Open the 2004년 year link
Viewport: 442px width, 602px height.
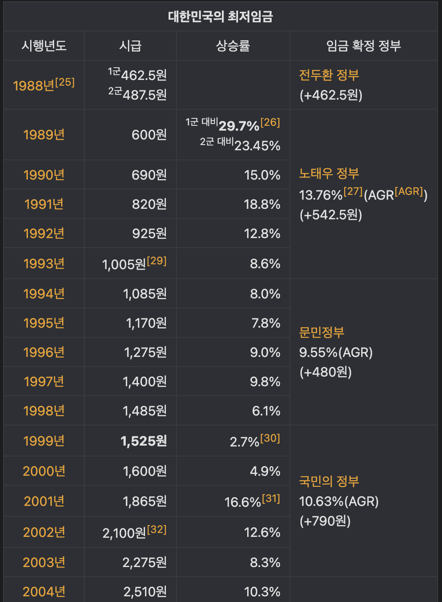44,592
